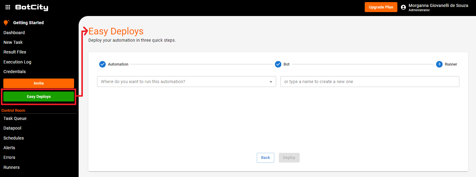Image resolution: width=476 pixels, height=177 pixels.
Task: Open Result Files in the sidebar
Action: pyautogui.click(x=15, y=52)
